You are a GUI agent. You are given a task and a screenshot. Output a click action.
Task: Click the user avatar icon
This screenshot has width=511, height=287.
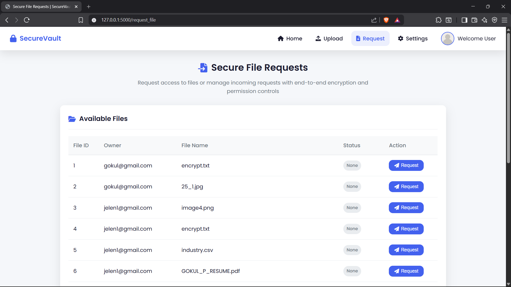click(447, 39)
